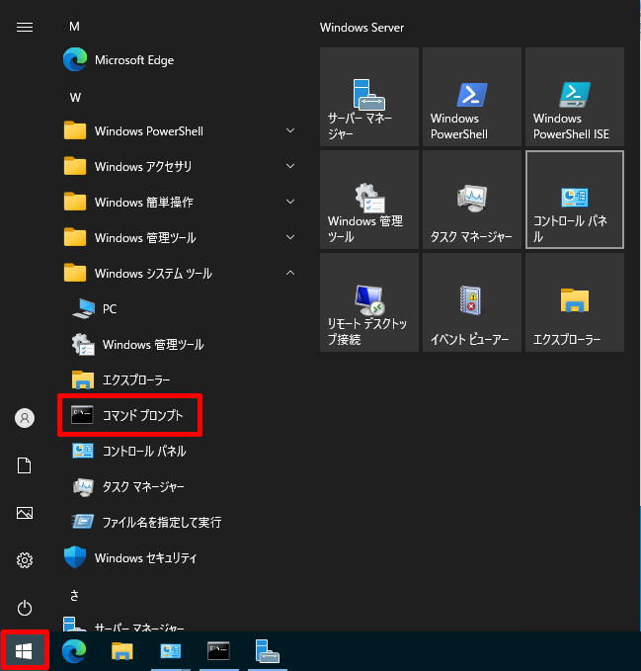Screen dimensions: 641x671
Task: Click the Windows 簡単操作 folder label
Action: (x=143, y=202)
